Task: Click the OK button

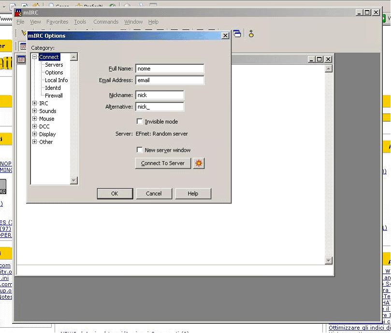Action: pyautogui.click(x=115, y=193)
